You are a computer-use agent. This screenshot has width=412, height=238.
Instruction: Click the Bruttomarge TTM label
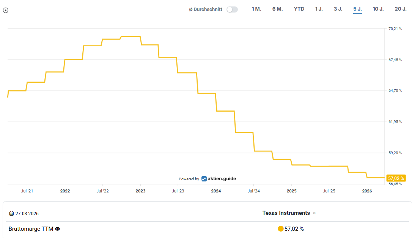[x=31, y=229]
